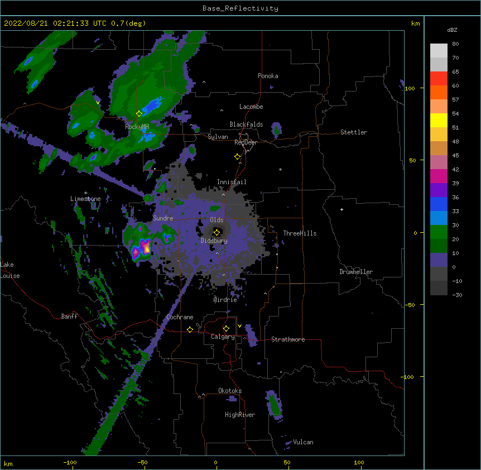The image size is (481, 470).
Task: Click the yellow V marker northwest of RockyMH
Action: coord(98,103)
